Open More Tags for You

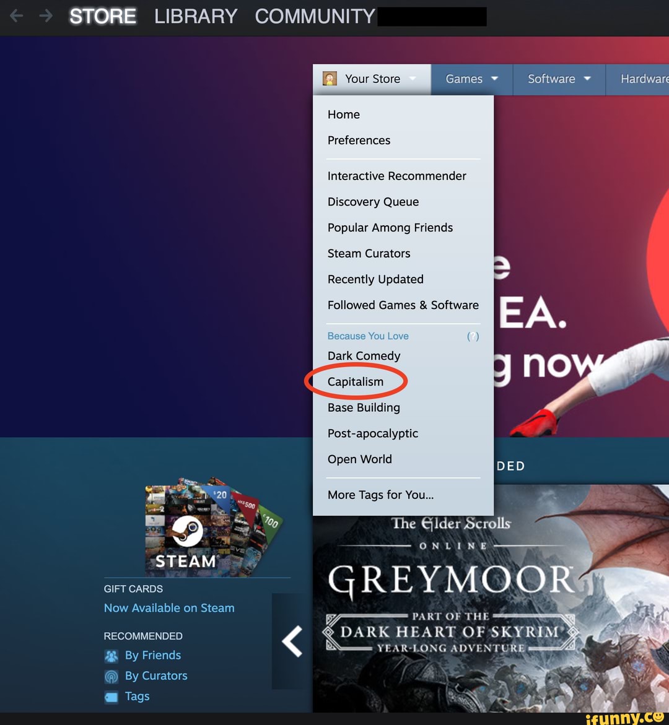tap(380, 495)
